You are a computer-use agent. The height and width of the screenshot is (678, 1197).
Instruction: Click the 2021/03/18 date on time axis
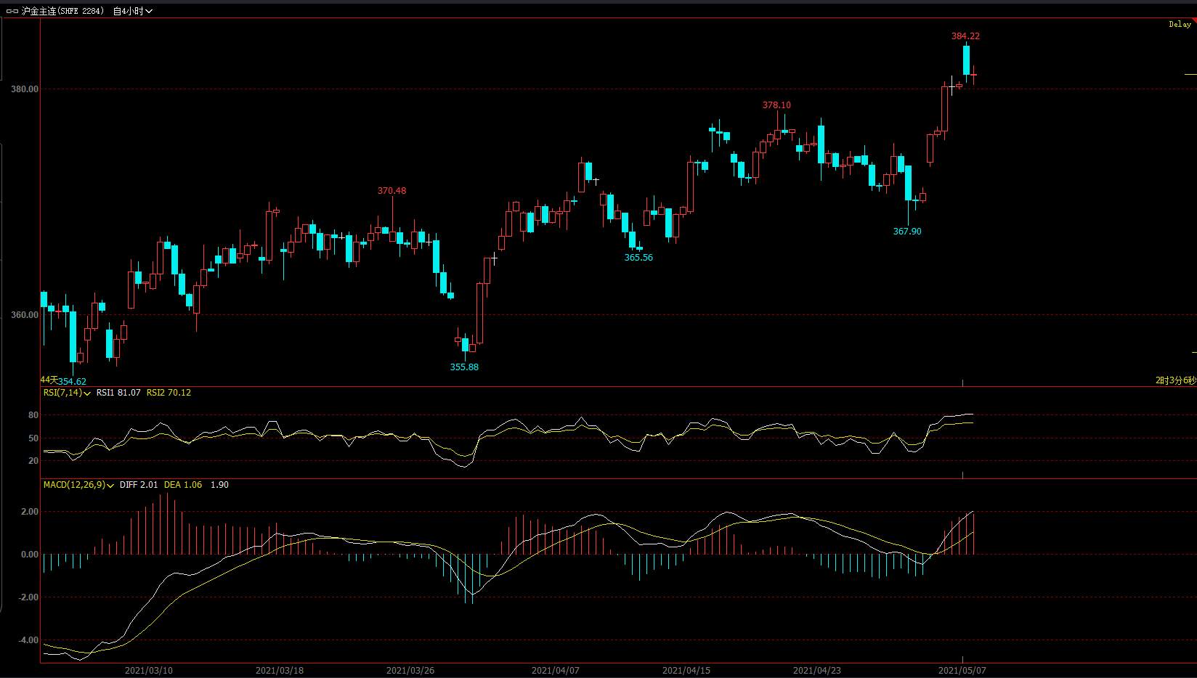click(x=280, y=671)
